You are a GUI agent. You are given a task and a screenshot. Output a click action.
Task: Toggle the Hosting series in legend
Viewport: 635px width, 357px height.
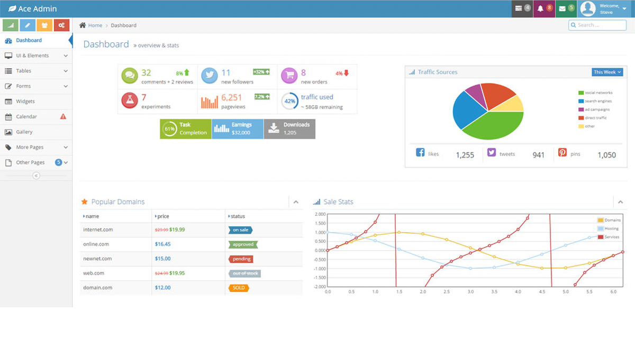click(608, 228)
